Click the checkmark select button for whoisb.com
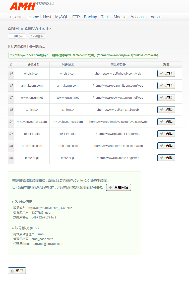 click(x=166, y=74)
